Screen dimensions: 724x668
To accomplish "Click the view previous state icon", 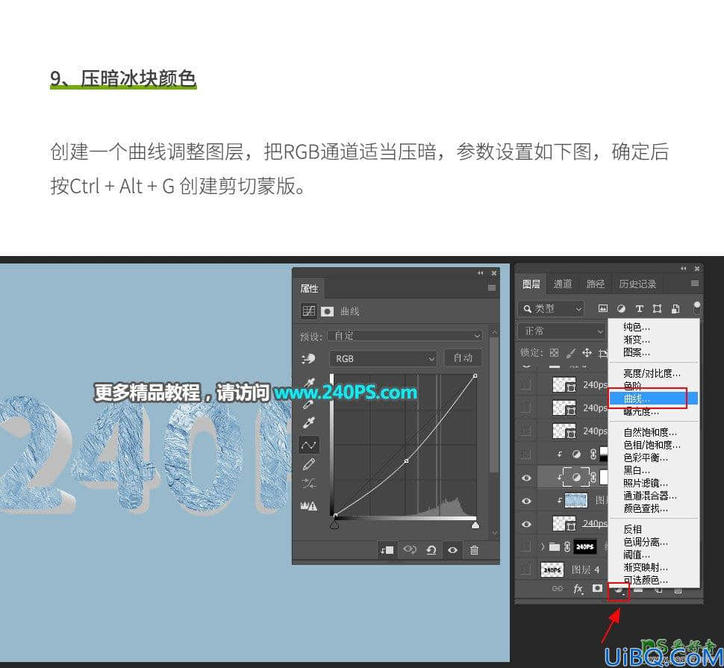I will click(x=410, y=549).
